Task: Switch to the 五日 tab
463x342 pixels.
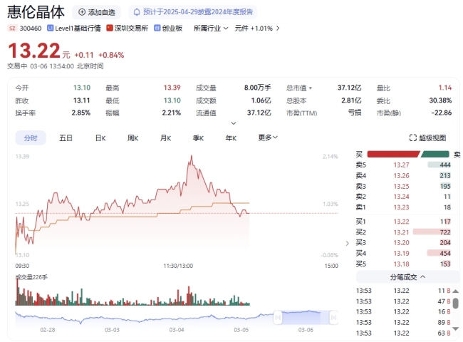Action: click(x=66, y=138)
